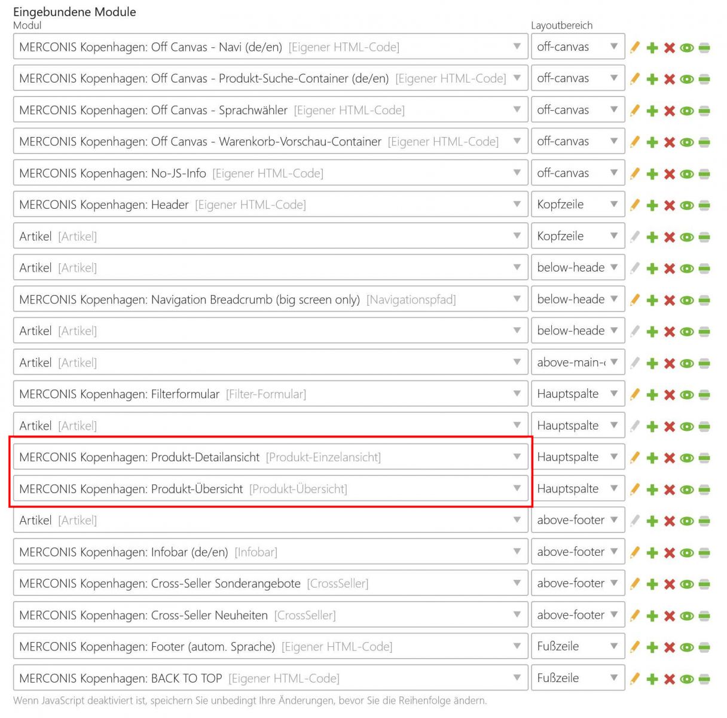Edit the No-JS-Info module

(x=635, y=174)
